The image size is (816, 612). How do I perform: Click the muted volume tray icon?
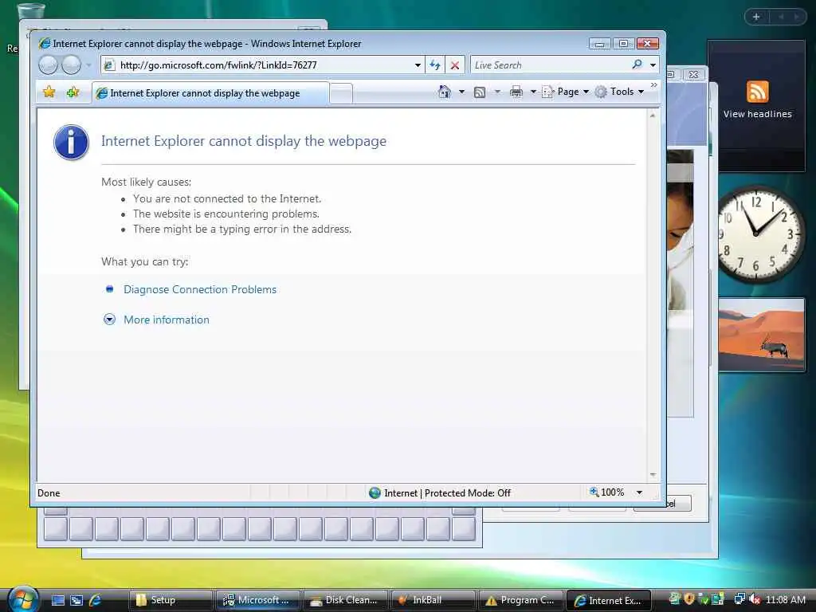pos(755,599)
